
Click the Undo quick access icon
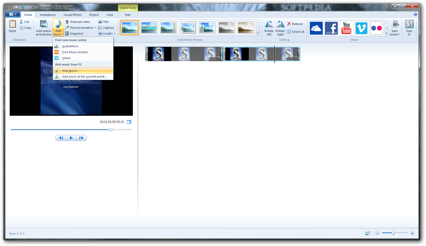(x=22, y=7)
